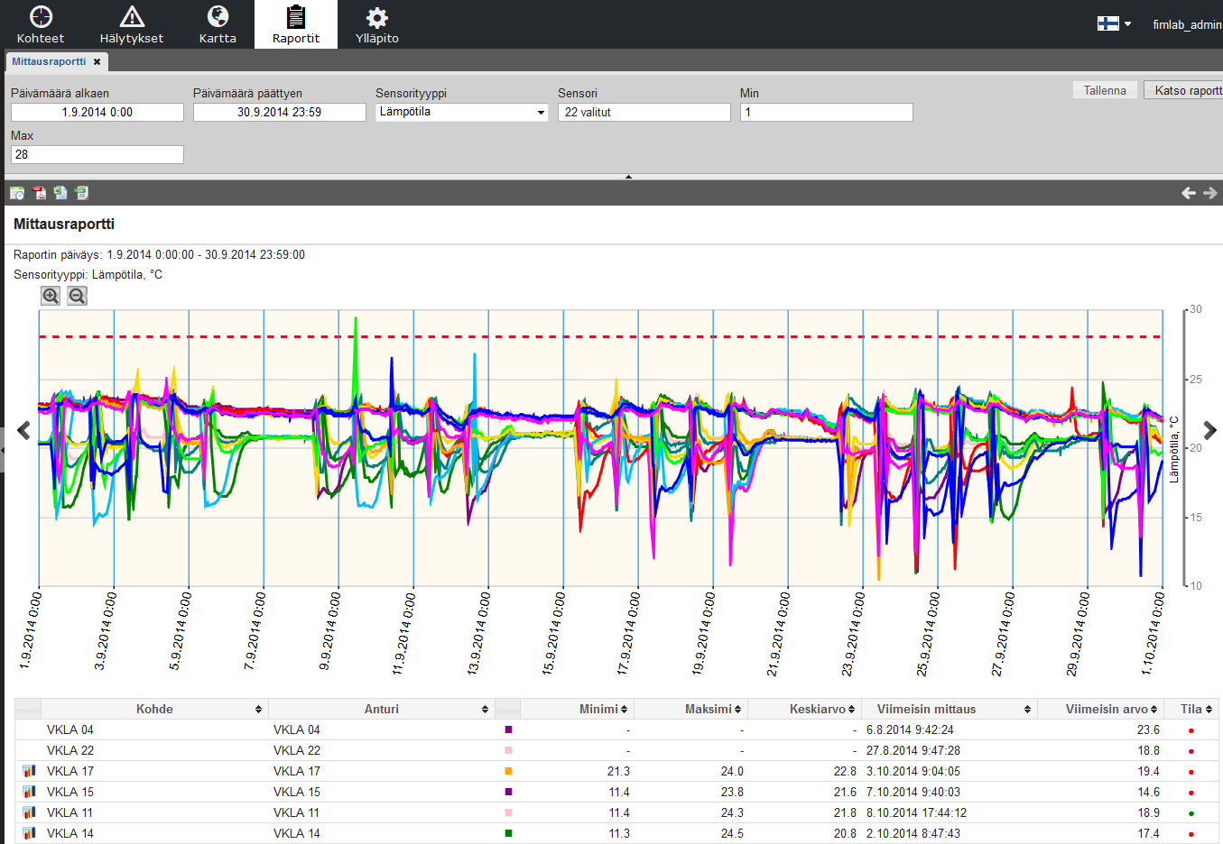The image size is (1223, 844).
Task: Go to the previous report page arrow
Action: (x=1189, y=193)
